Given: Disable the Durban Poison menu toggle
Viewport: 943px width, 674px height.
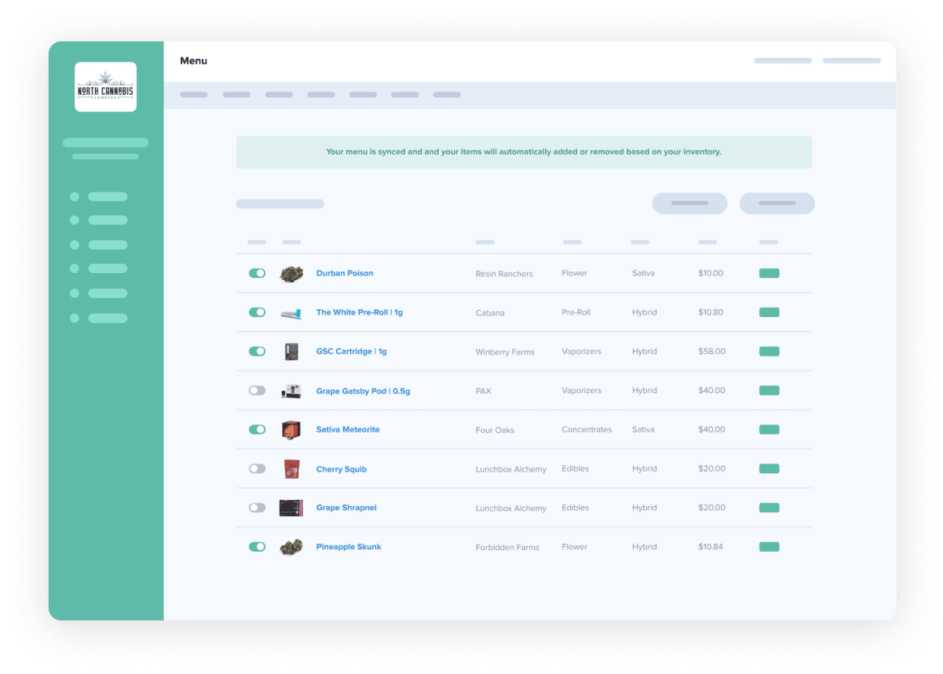Looking at the screenshot, I should tap(257, 273).
